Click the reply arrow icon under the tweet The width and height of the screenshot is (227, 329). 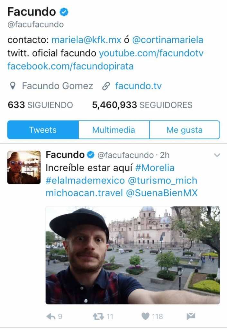pos(51,316)
